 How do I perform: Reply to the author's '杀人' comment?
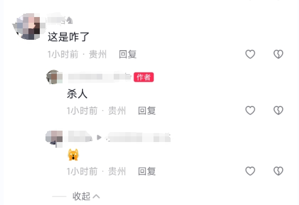tap(147, 111)
